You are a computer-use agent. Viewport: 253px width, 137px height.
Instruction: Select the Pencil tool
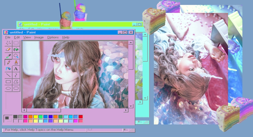click(8, 62)
